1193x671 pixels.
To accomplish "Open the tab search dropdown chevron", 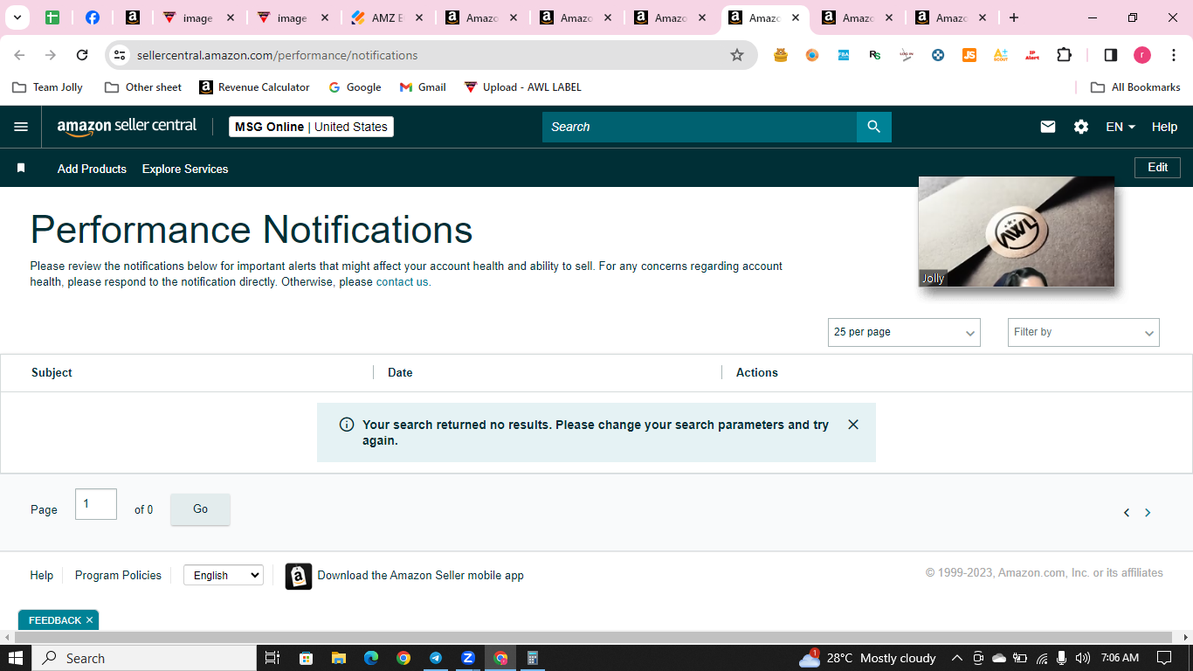I will click(x=17, y=17).
